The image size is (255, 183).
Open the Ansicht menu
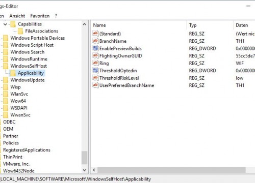tap(17, 16)
